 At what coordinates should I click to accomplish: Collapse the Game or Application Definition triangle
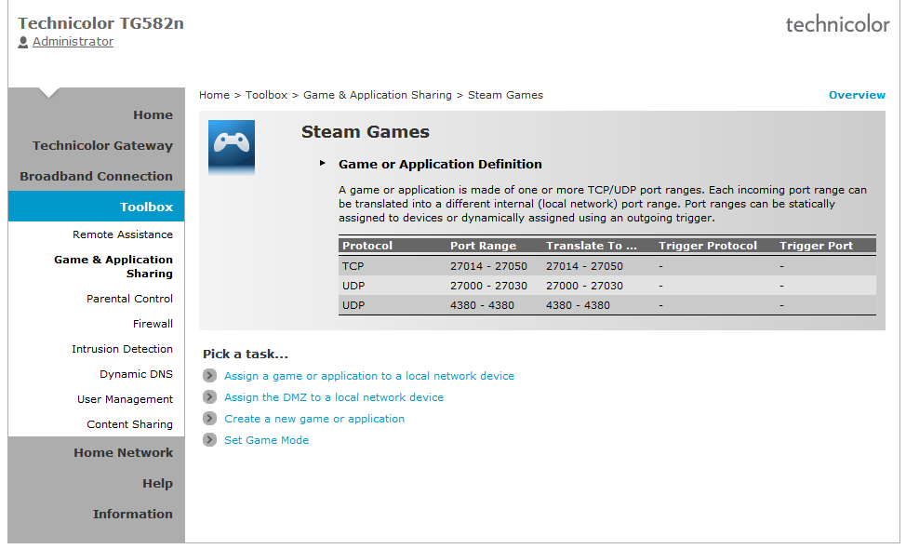[x=323, y=164]
